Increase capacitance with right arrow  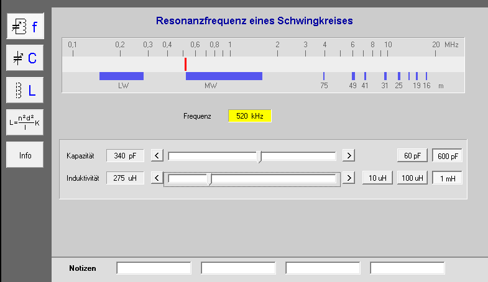point(349,155)
